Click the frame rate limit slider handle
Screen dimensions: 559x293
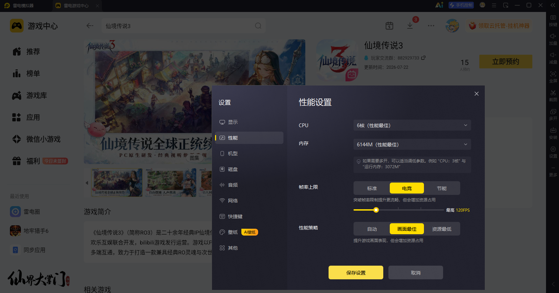pyautogui.click(x=376, y=210)
